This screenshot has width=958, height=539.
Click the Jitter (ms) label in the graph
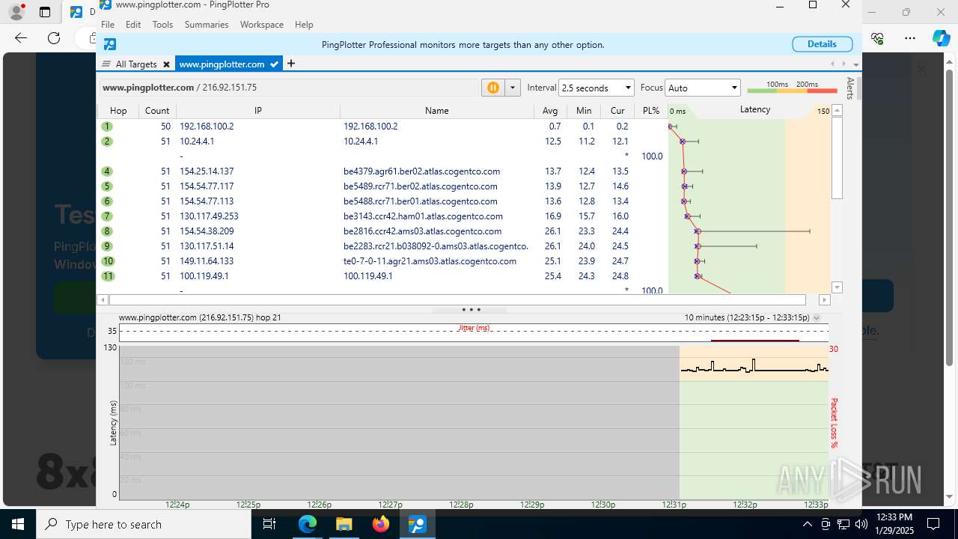click(x=474, y=328)
